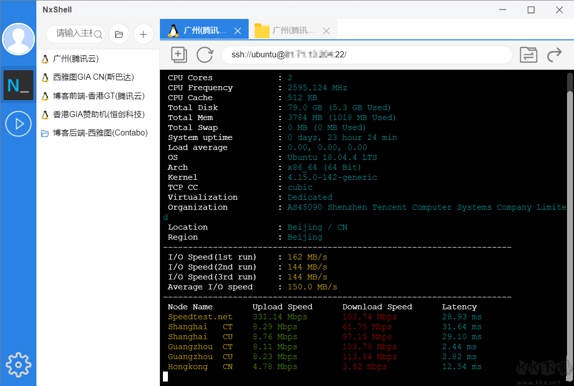This screenshot has height=386, width=574.
Task: Reload the session with the refresh icon
Action: tap(205, 55)
